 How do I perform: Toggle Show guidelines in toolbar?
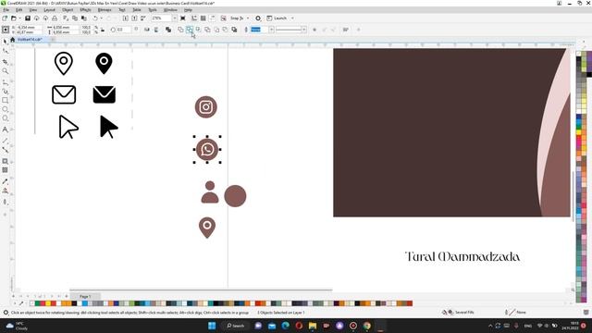[212, 18]
